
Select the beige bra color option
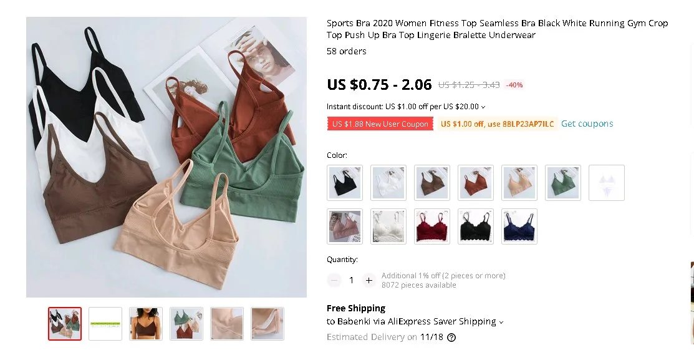click(x=519, y=183)
